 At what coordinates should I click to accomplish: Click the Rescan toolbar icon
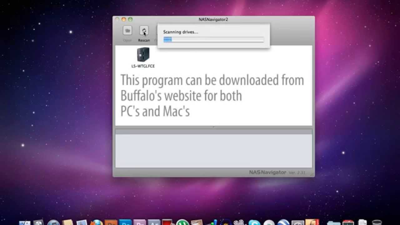(x=144, y=31)
